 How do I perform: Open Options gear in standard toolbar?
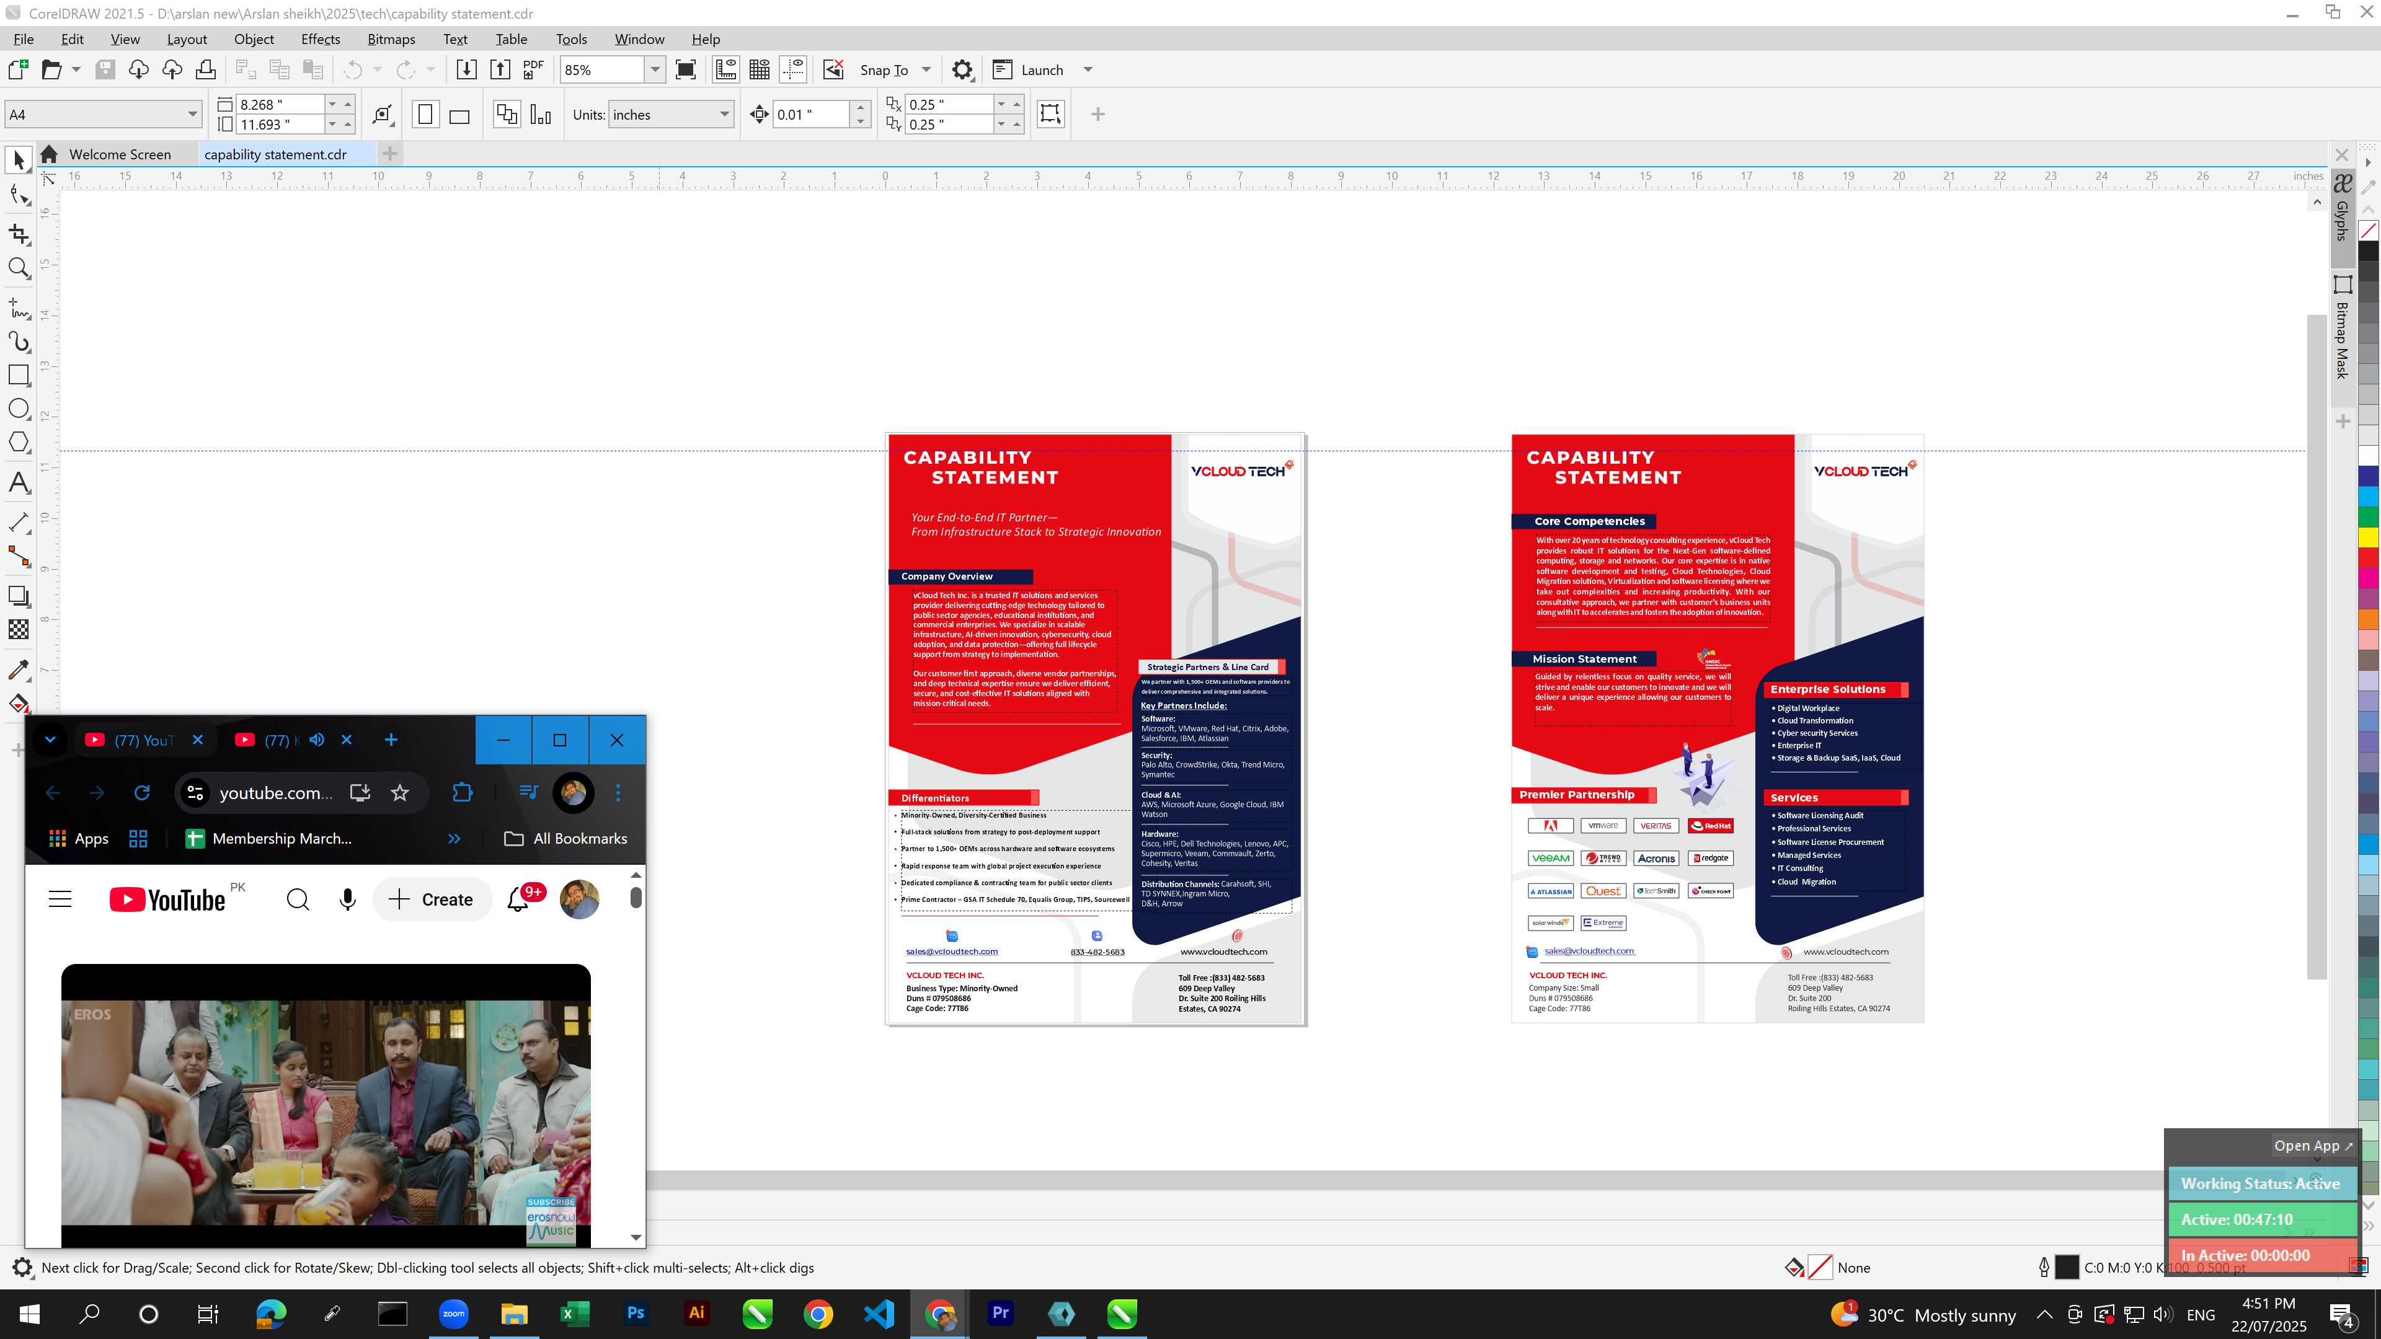pyautogui.click(x=962, y=70)
